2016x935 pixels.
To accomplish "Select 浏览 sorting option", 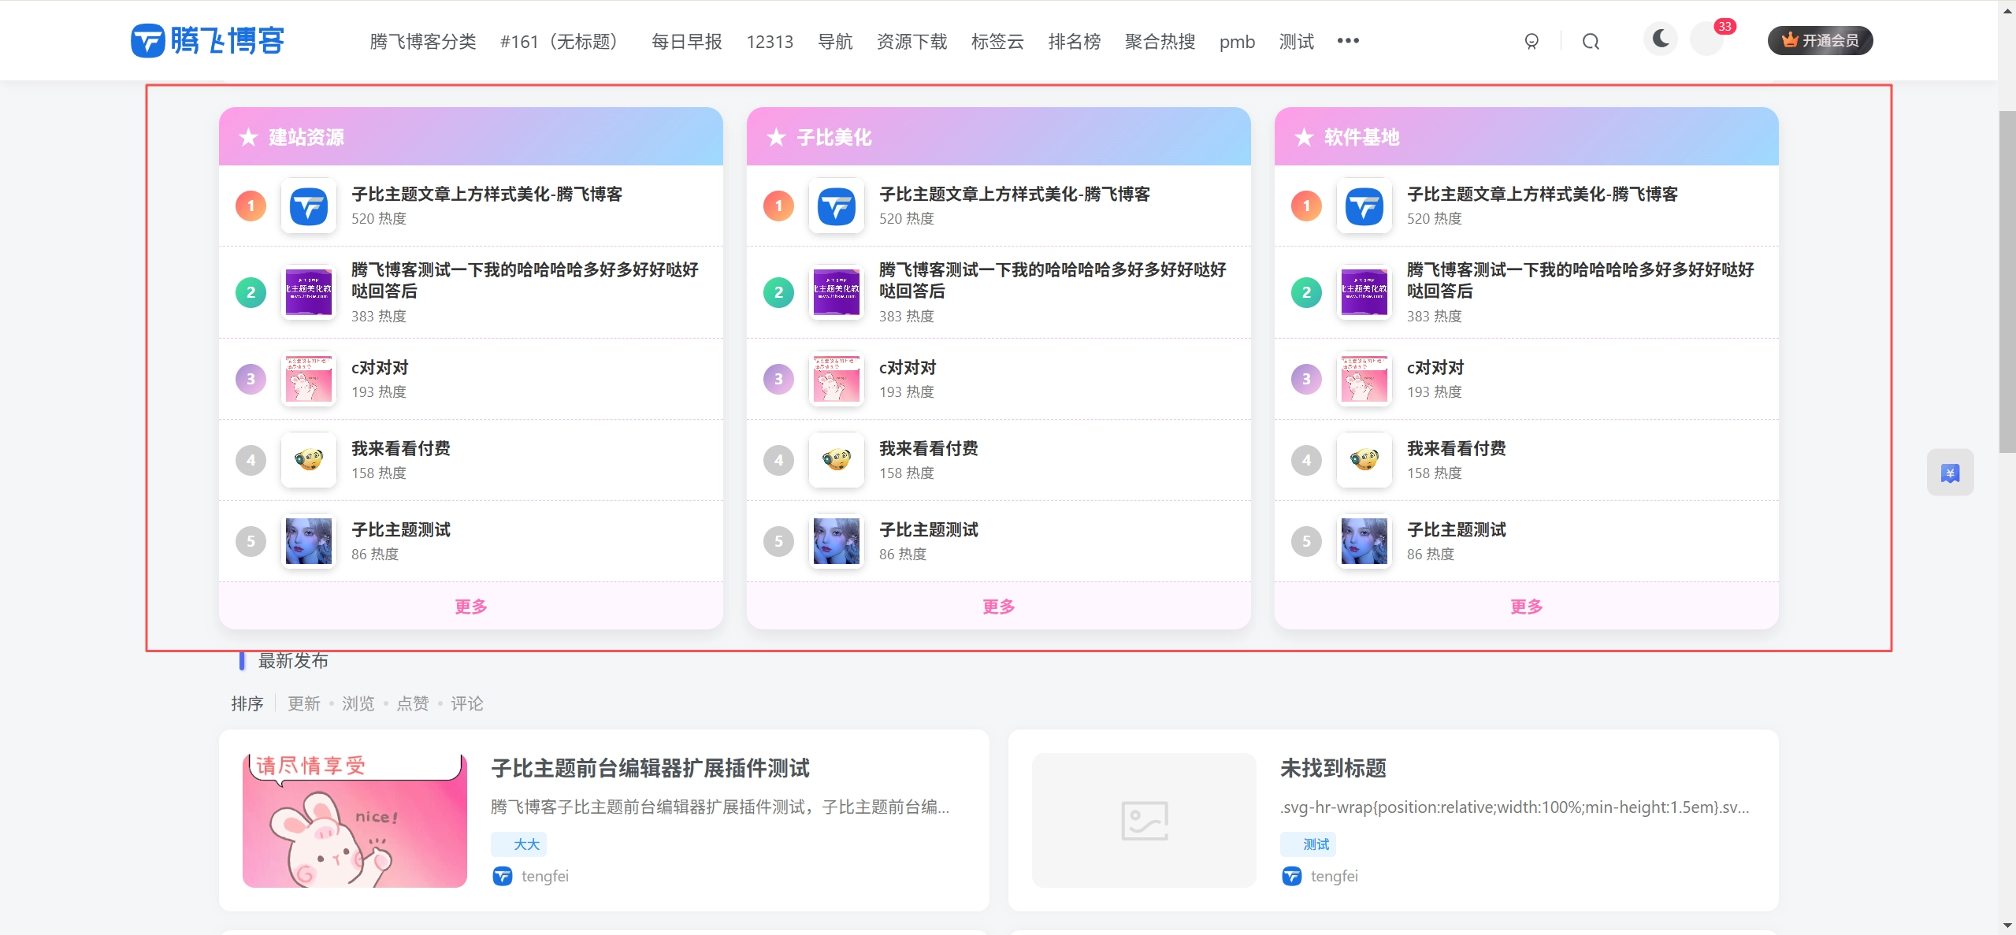I will (x=358, y=703).
